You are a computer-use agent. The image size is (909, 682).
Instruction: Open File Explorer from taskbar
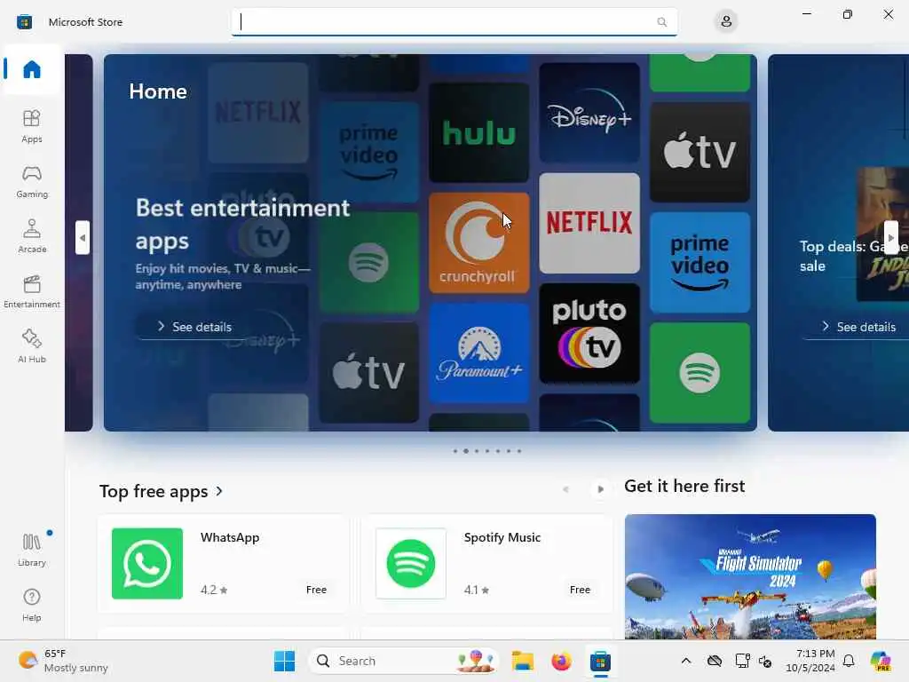click(x=522, y=661)
